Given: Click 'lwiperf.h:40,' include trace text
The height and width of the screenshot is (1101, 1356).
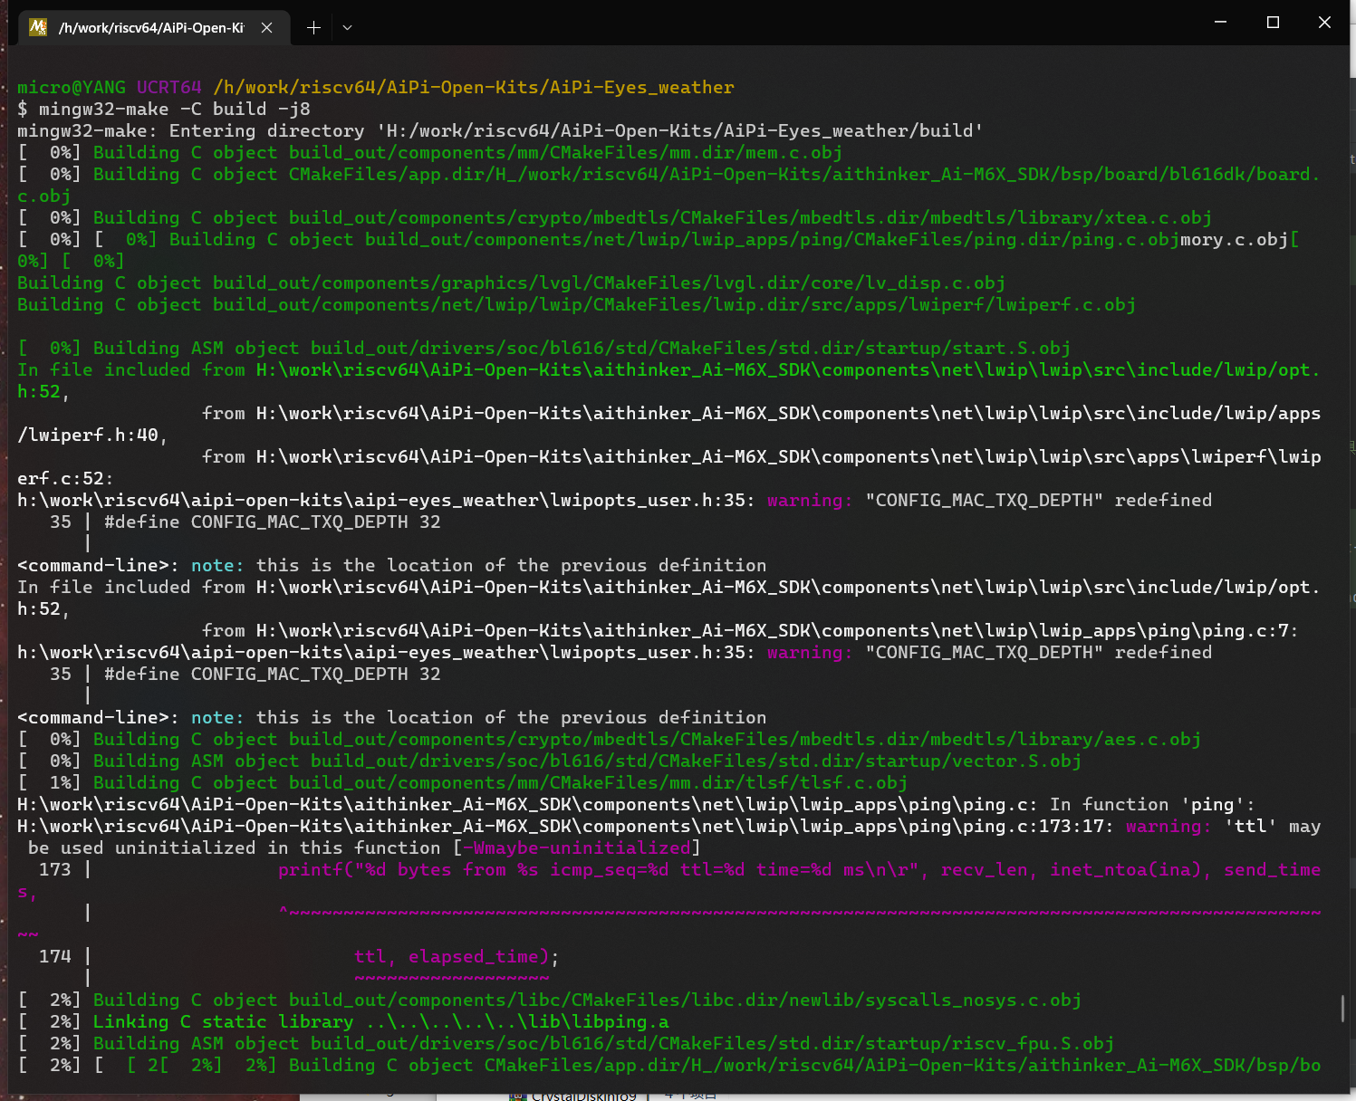Looking at the screenshot, I should (x=92, y=436).
